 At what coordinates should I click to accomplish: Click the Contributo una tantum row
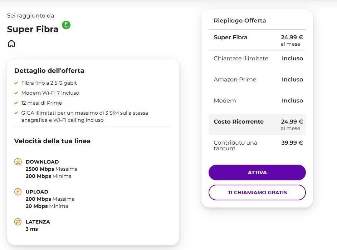[257, 145]
